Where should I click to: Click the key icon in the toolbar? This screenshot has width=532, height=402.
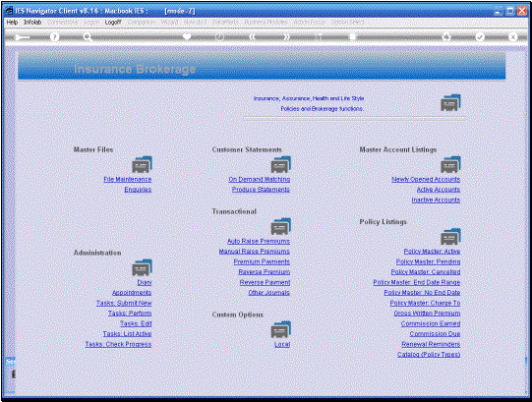click(22, 37)
